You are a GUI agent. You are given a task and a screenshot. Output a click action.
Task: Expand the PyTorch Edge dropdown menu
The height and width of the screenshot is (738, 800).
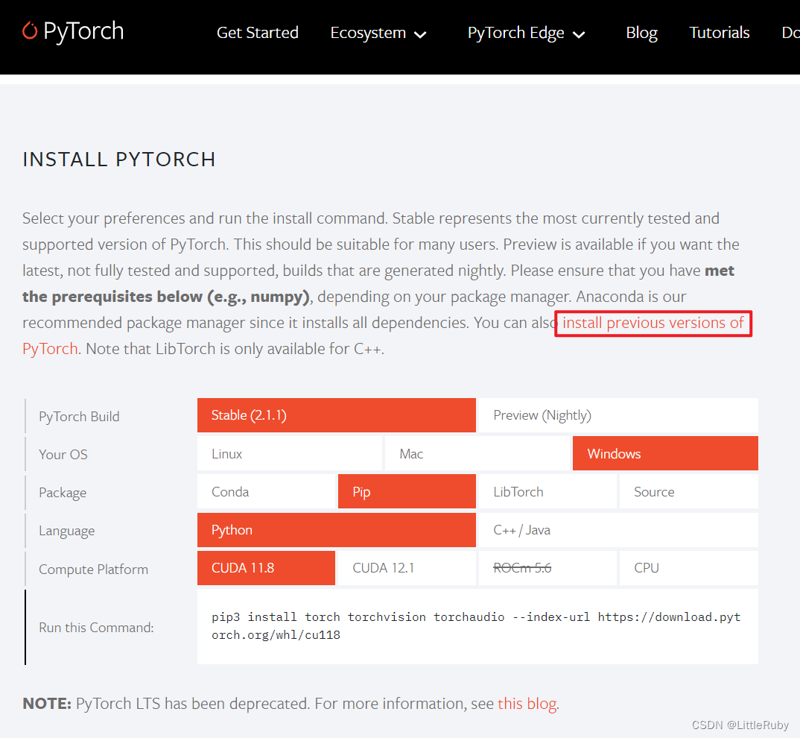526,33
